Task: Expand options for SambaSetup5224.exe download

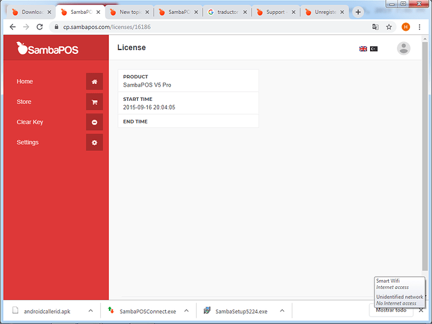Action: tap(282, 311)
